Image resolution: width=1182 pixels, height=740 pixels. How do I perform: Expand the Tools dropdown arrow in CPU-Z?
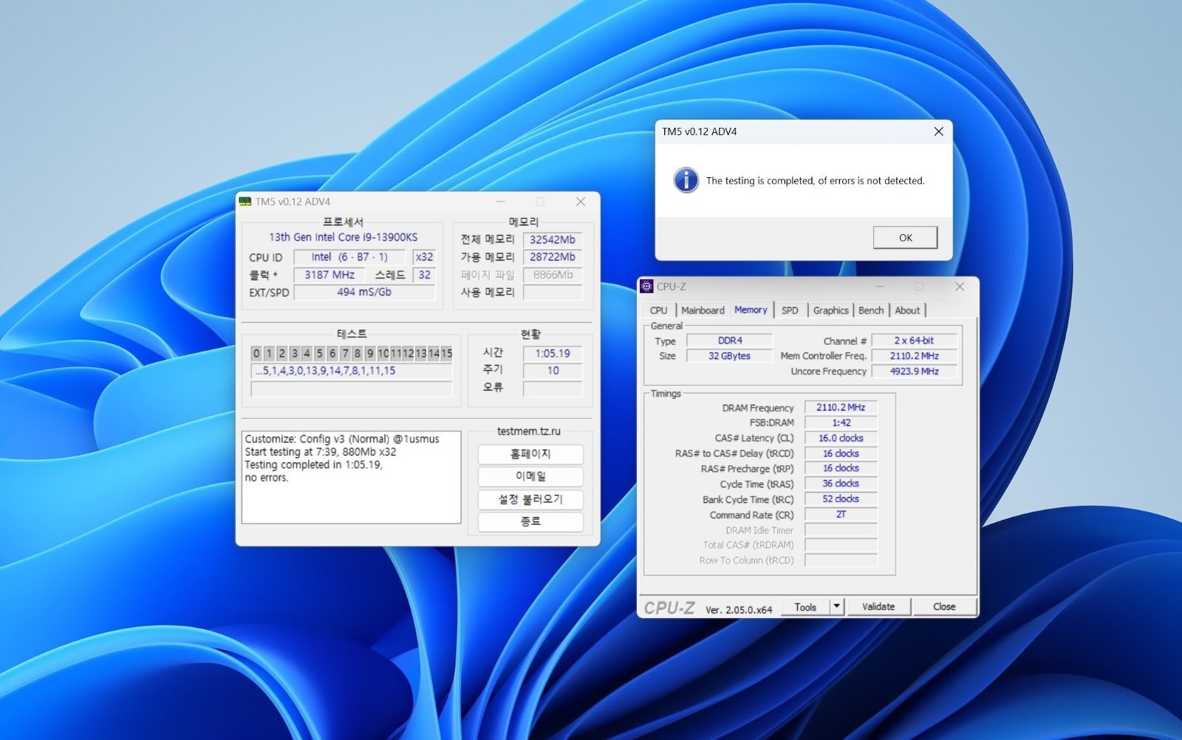836,607
